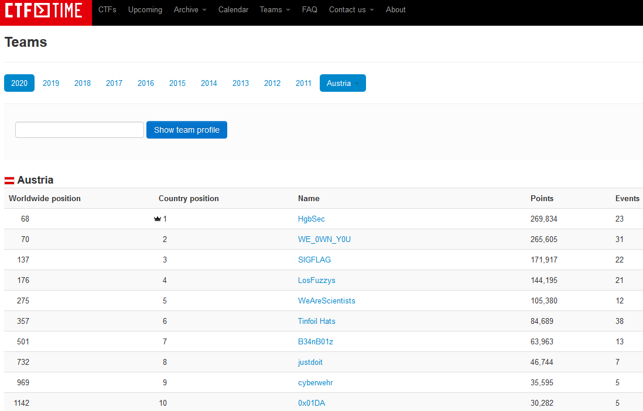Open the SIGFLAG team profile
Image resolution: width=643 pixels, height=411 pixels.
pos(314,260)
